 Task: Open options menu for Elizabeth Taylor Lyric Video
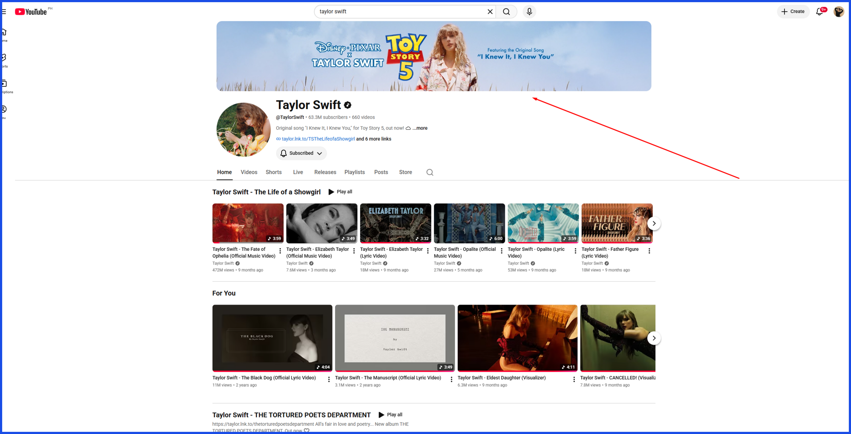(x=428, y=251)
